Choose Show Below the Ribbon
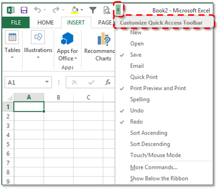219x189 pixels. pos(164,179)
